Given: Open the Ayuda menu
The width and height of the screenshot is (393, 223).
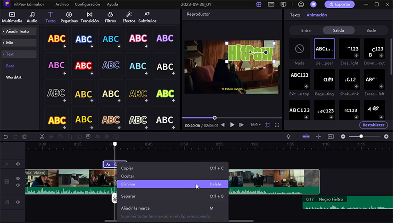Looking at the screenshot, I should (112, 4).
